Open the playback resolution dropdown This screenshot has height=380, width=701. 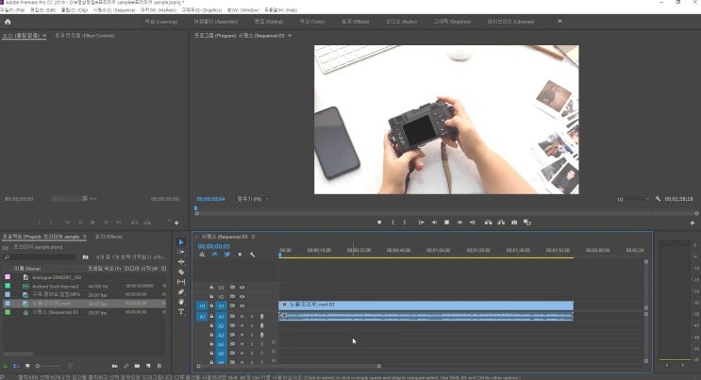[633, 199]
